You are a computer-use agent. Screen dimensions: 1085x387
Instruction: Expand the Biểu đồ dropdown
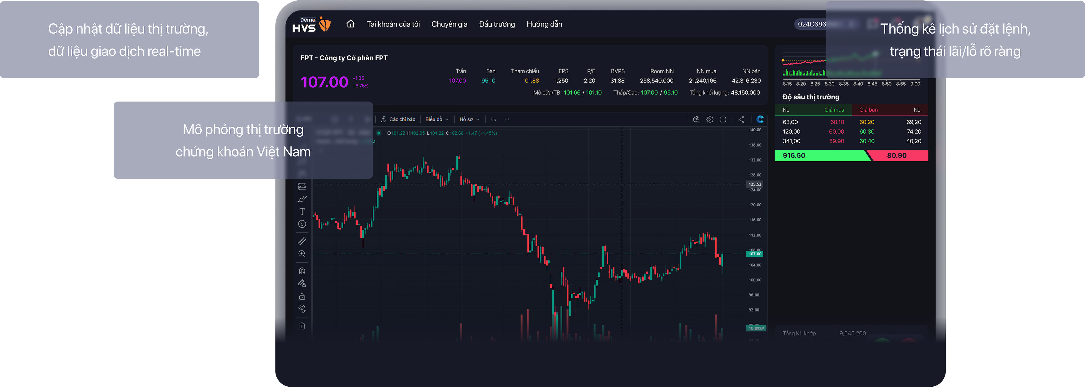[x=437, y=119]
